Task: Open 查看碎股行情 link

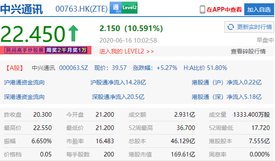Action: tap(248, 51)
